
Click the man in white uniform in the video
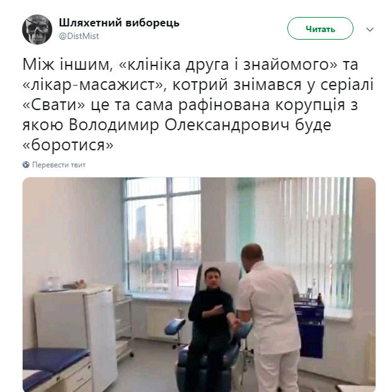pyautogui.click(x=270, y=318)
